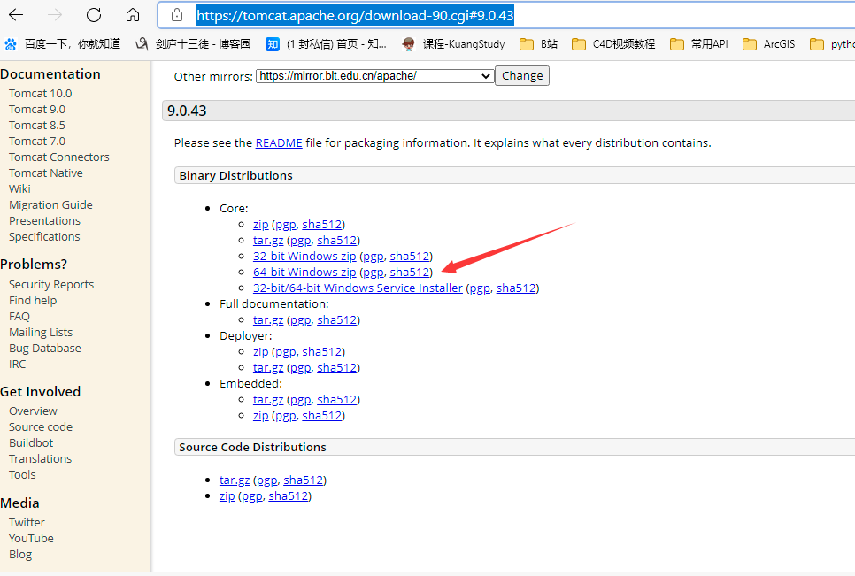
Task: Download the 32-bit/64-bit Windows Service Installer
Action: (x=358, y=288)
